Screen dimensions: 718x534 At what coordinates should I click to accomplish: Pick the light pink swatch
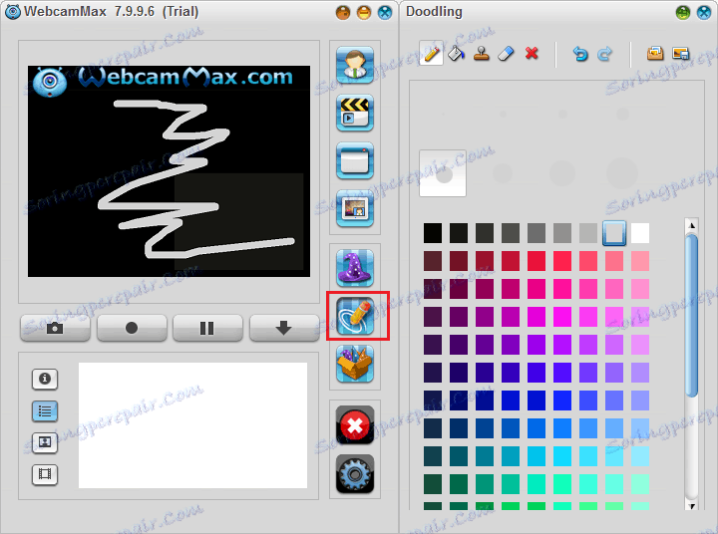(639, 261)
